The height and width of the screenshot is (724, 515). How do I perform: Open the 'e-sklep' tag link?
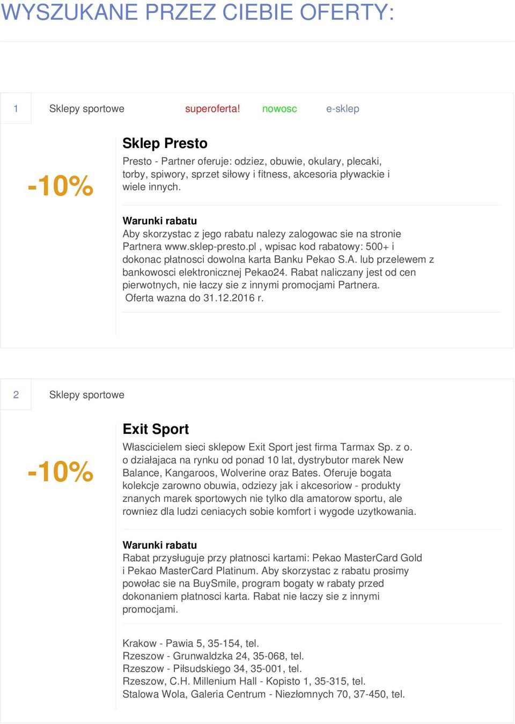343,108
